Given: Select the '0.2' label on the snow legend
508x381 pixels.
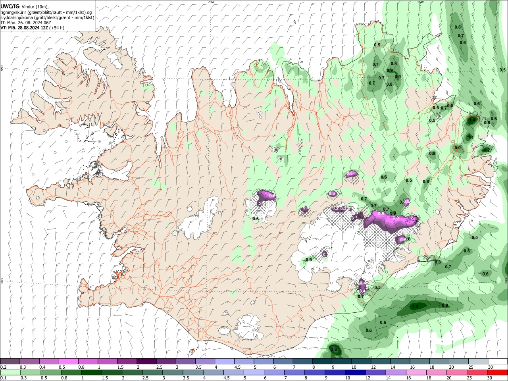Looking at the screenshot, I should coord(3,367).
